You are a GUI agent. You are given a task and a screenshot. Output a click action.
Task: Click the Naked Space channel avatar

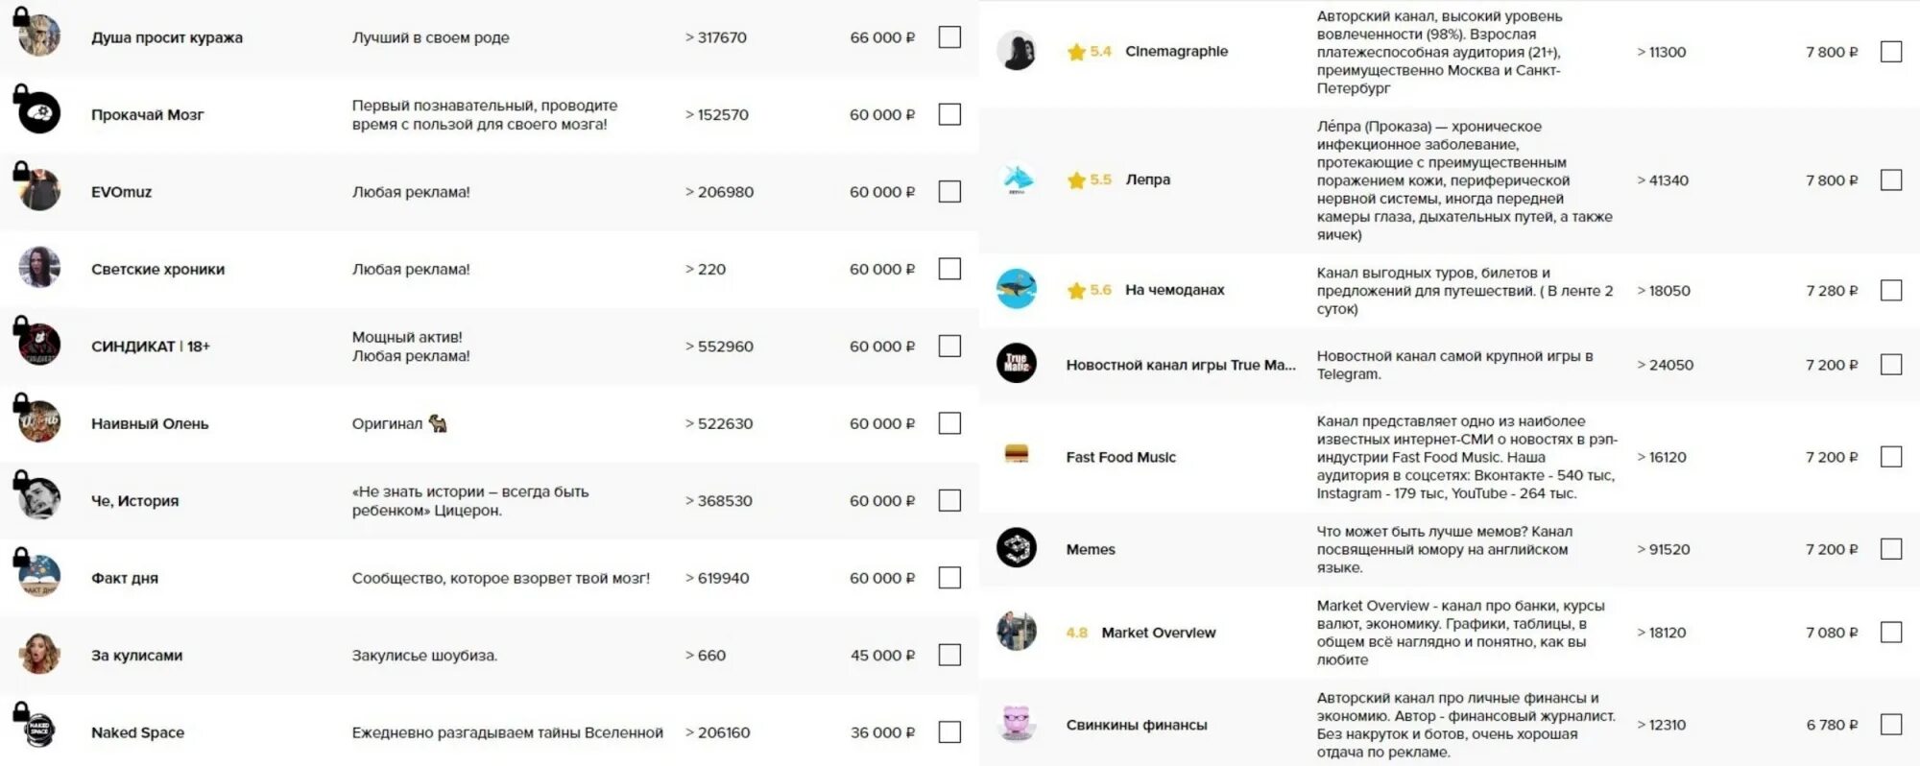pos(39,731)
